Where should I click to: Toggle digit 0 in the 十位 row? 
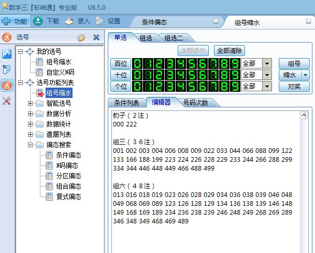point(138,75)
